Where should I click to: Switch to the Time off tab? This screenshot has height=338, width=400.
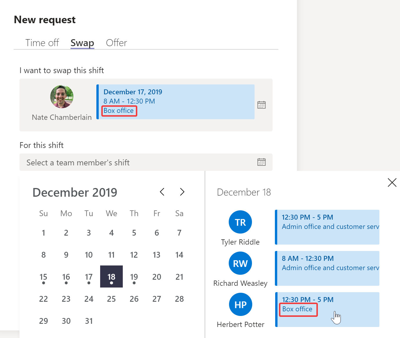point(42,42)
